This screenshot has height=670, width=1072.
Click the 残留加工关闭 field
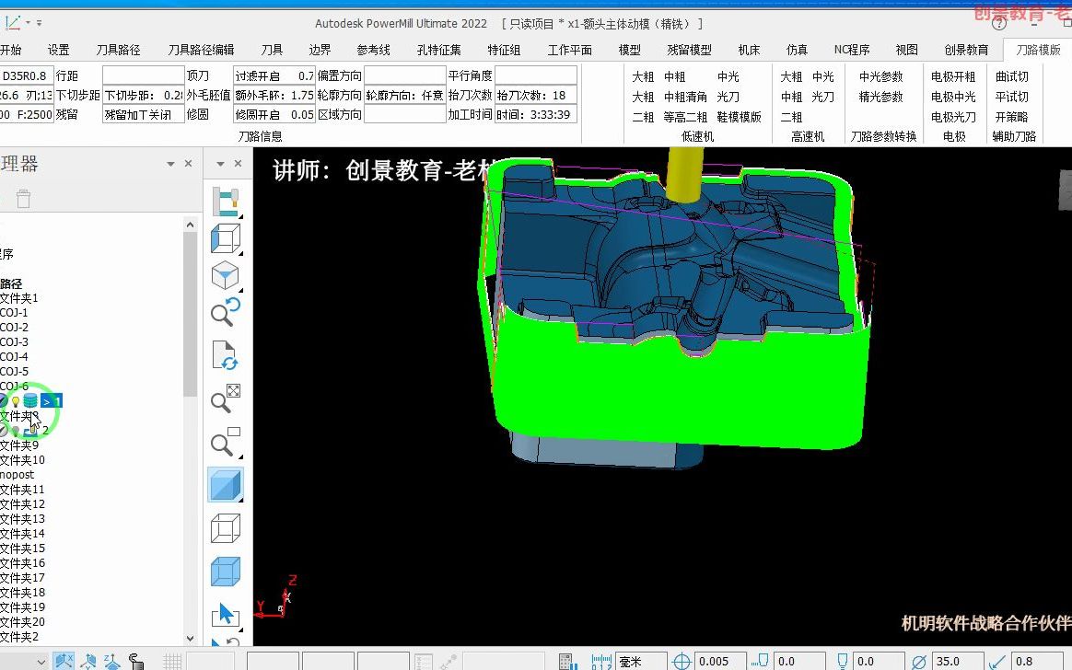(144, 115)
